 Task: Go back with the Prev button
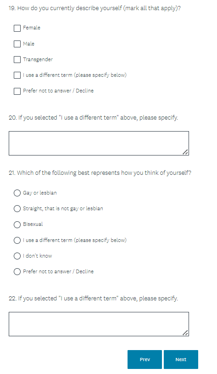point(145,359)
